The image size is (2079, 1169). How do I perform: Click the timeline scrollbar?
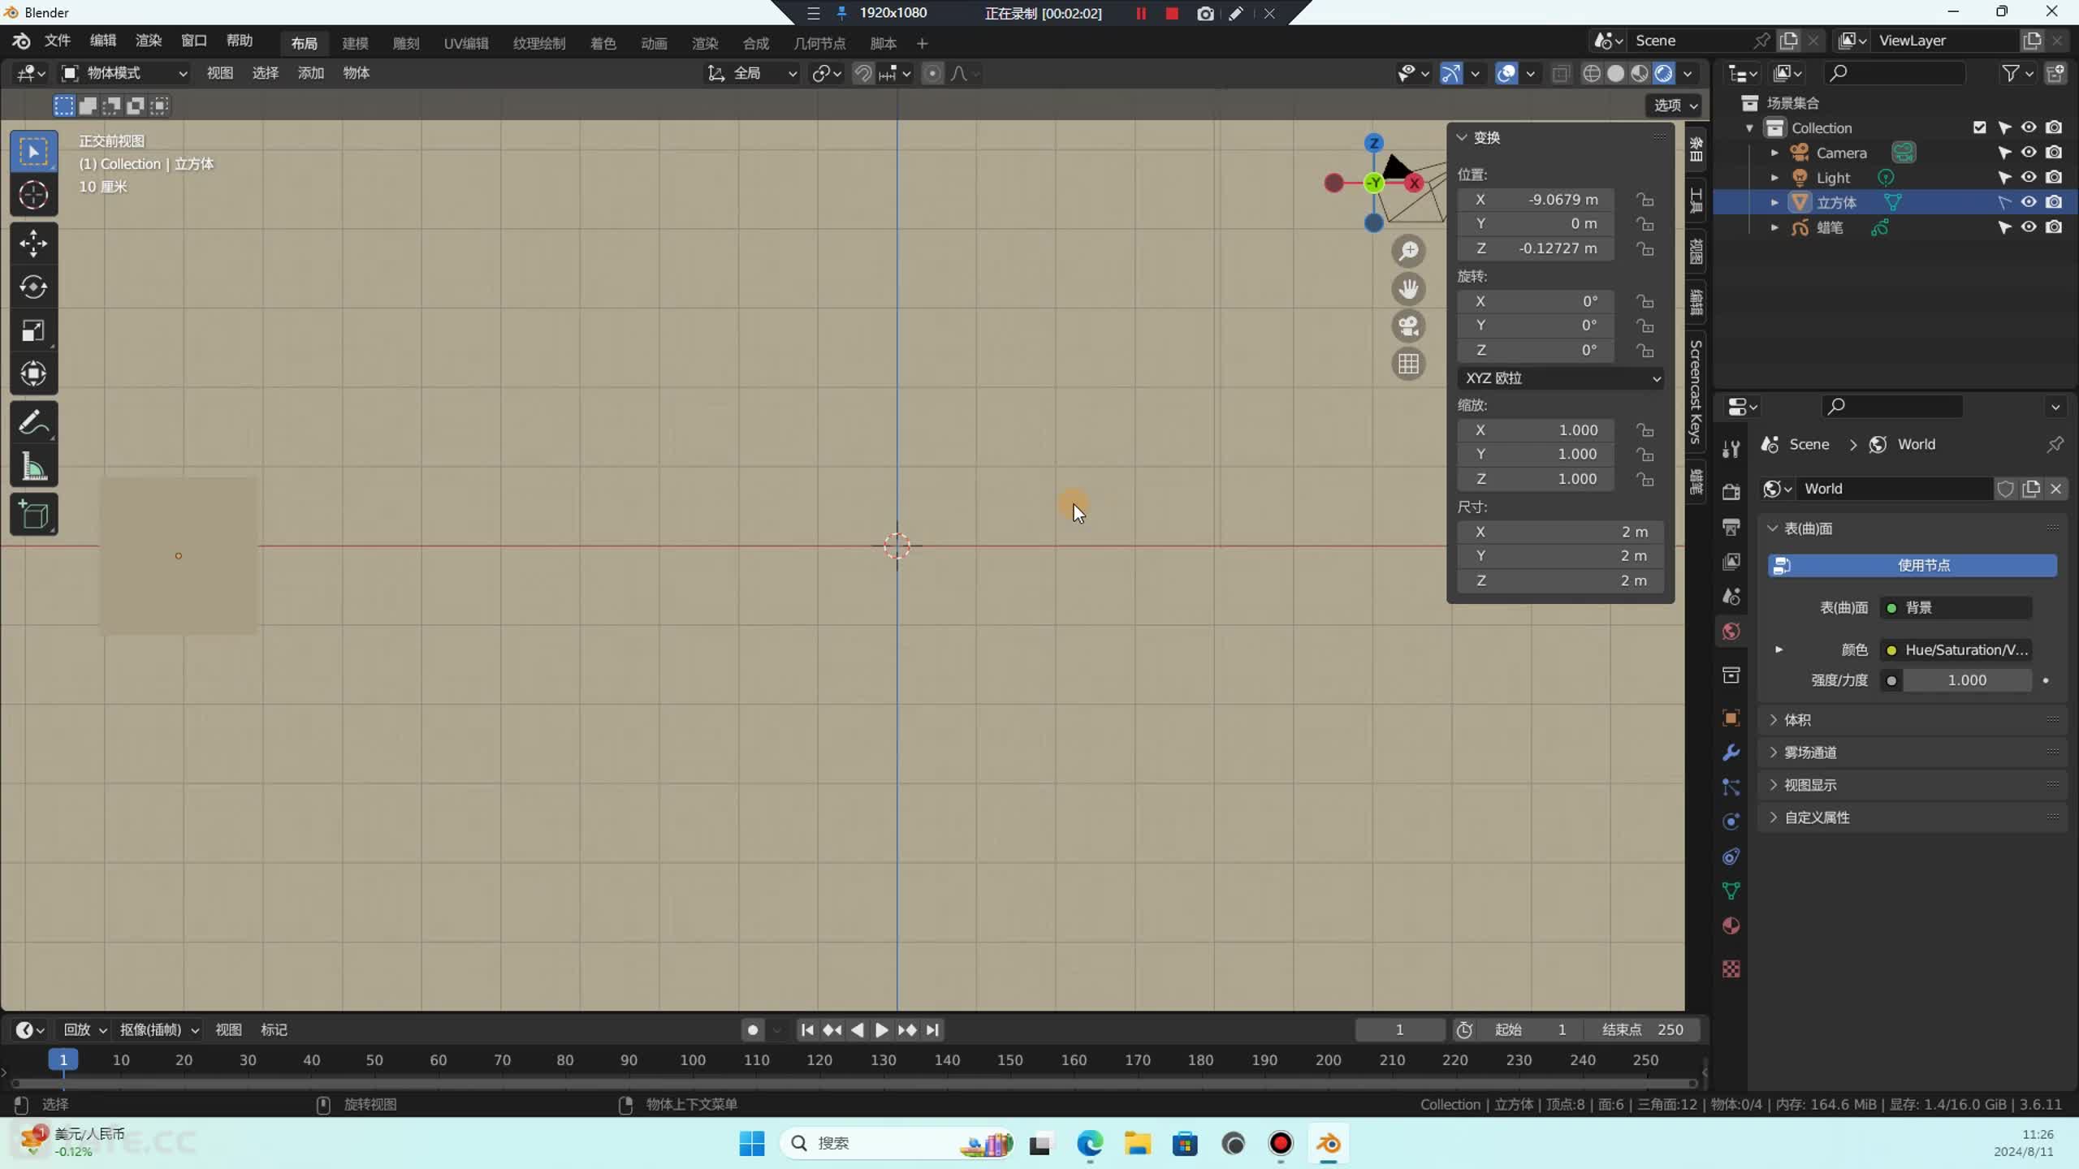pyautogui.click(x=853, y=1084)
